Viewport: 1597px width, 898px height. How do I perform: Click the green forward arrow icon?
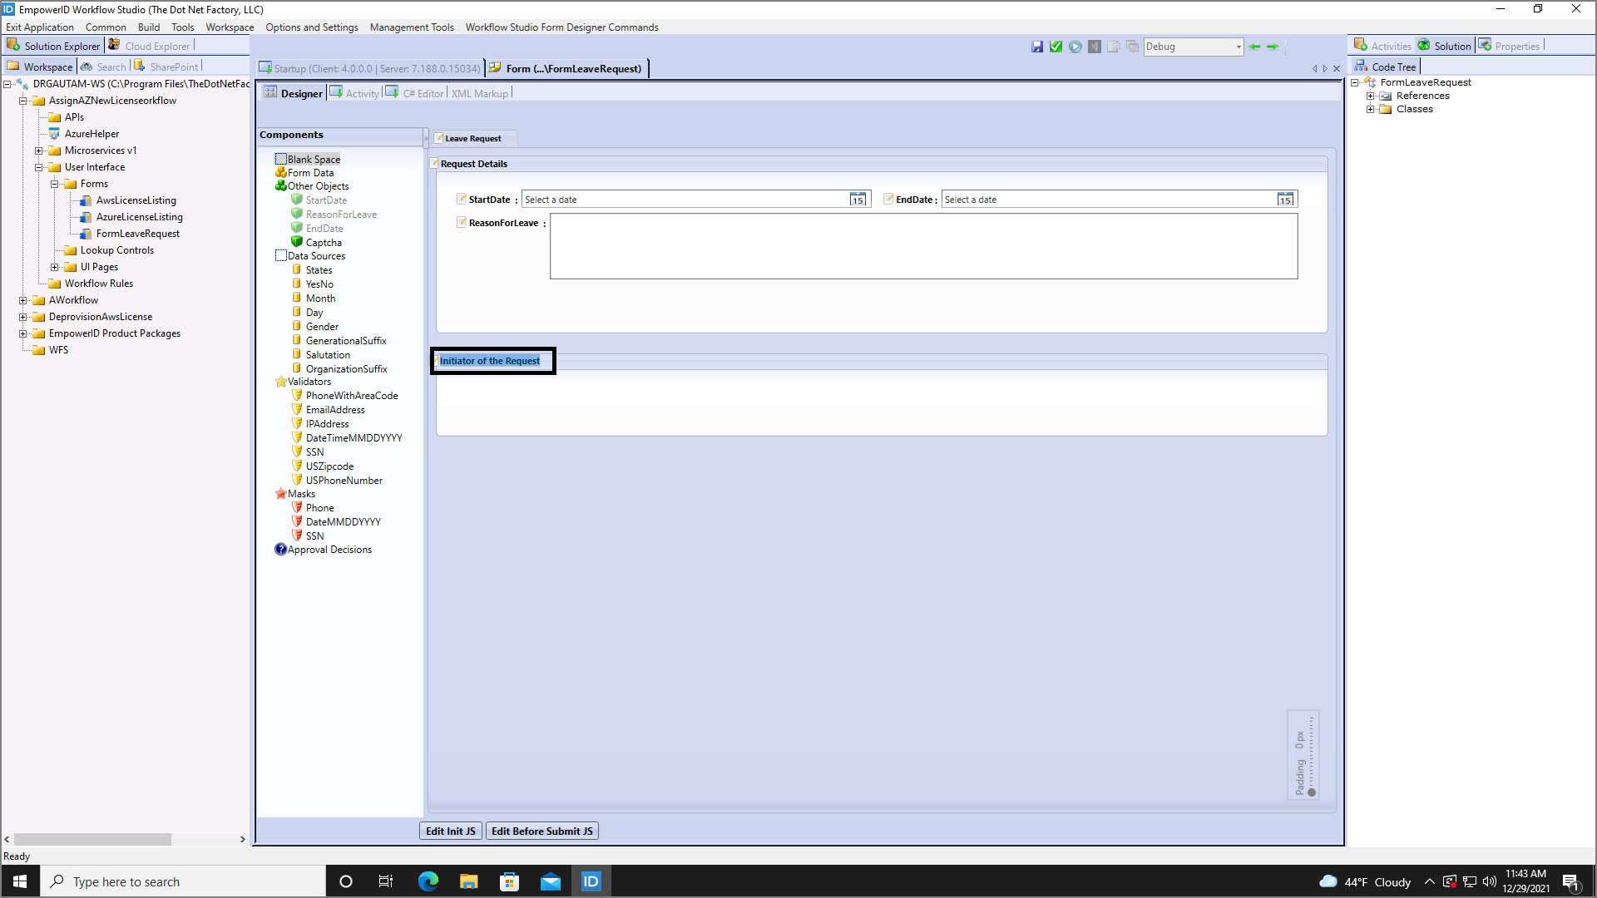[x=1273, y=47]
